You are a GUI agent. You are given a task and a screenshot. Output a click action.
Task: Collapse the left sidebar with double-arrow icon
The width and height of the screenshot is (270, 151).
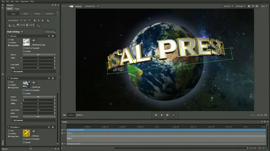click(x=3, y=5)
